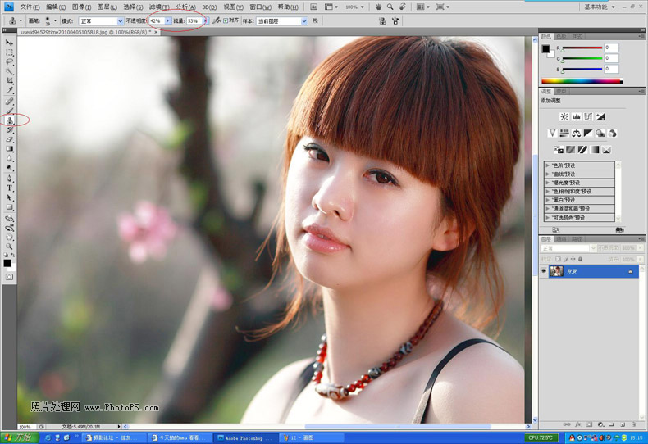The width and height of the screenshot is (648, 444).
Task: Open the opacity (不透明度) slider arrow
Action: pyautogui.click(x=168, y=20)
